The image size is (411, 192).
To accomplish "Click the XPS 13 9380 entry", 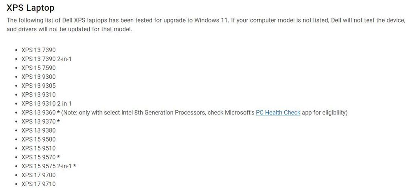I will point(39,130).
